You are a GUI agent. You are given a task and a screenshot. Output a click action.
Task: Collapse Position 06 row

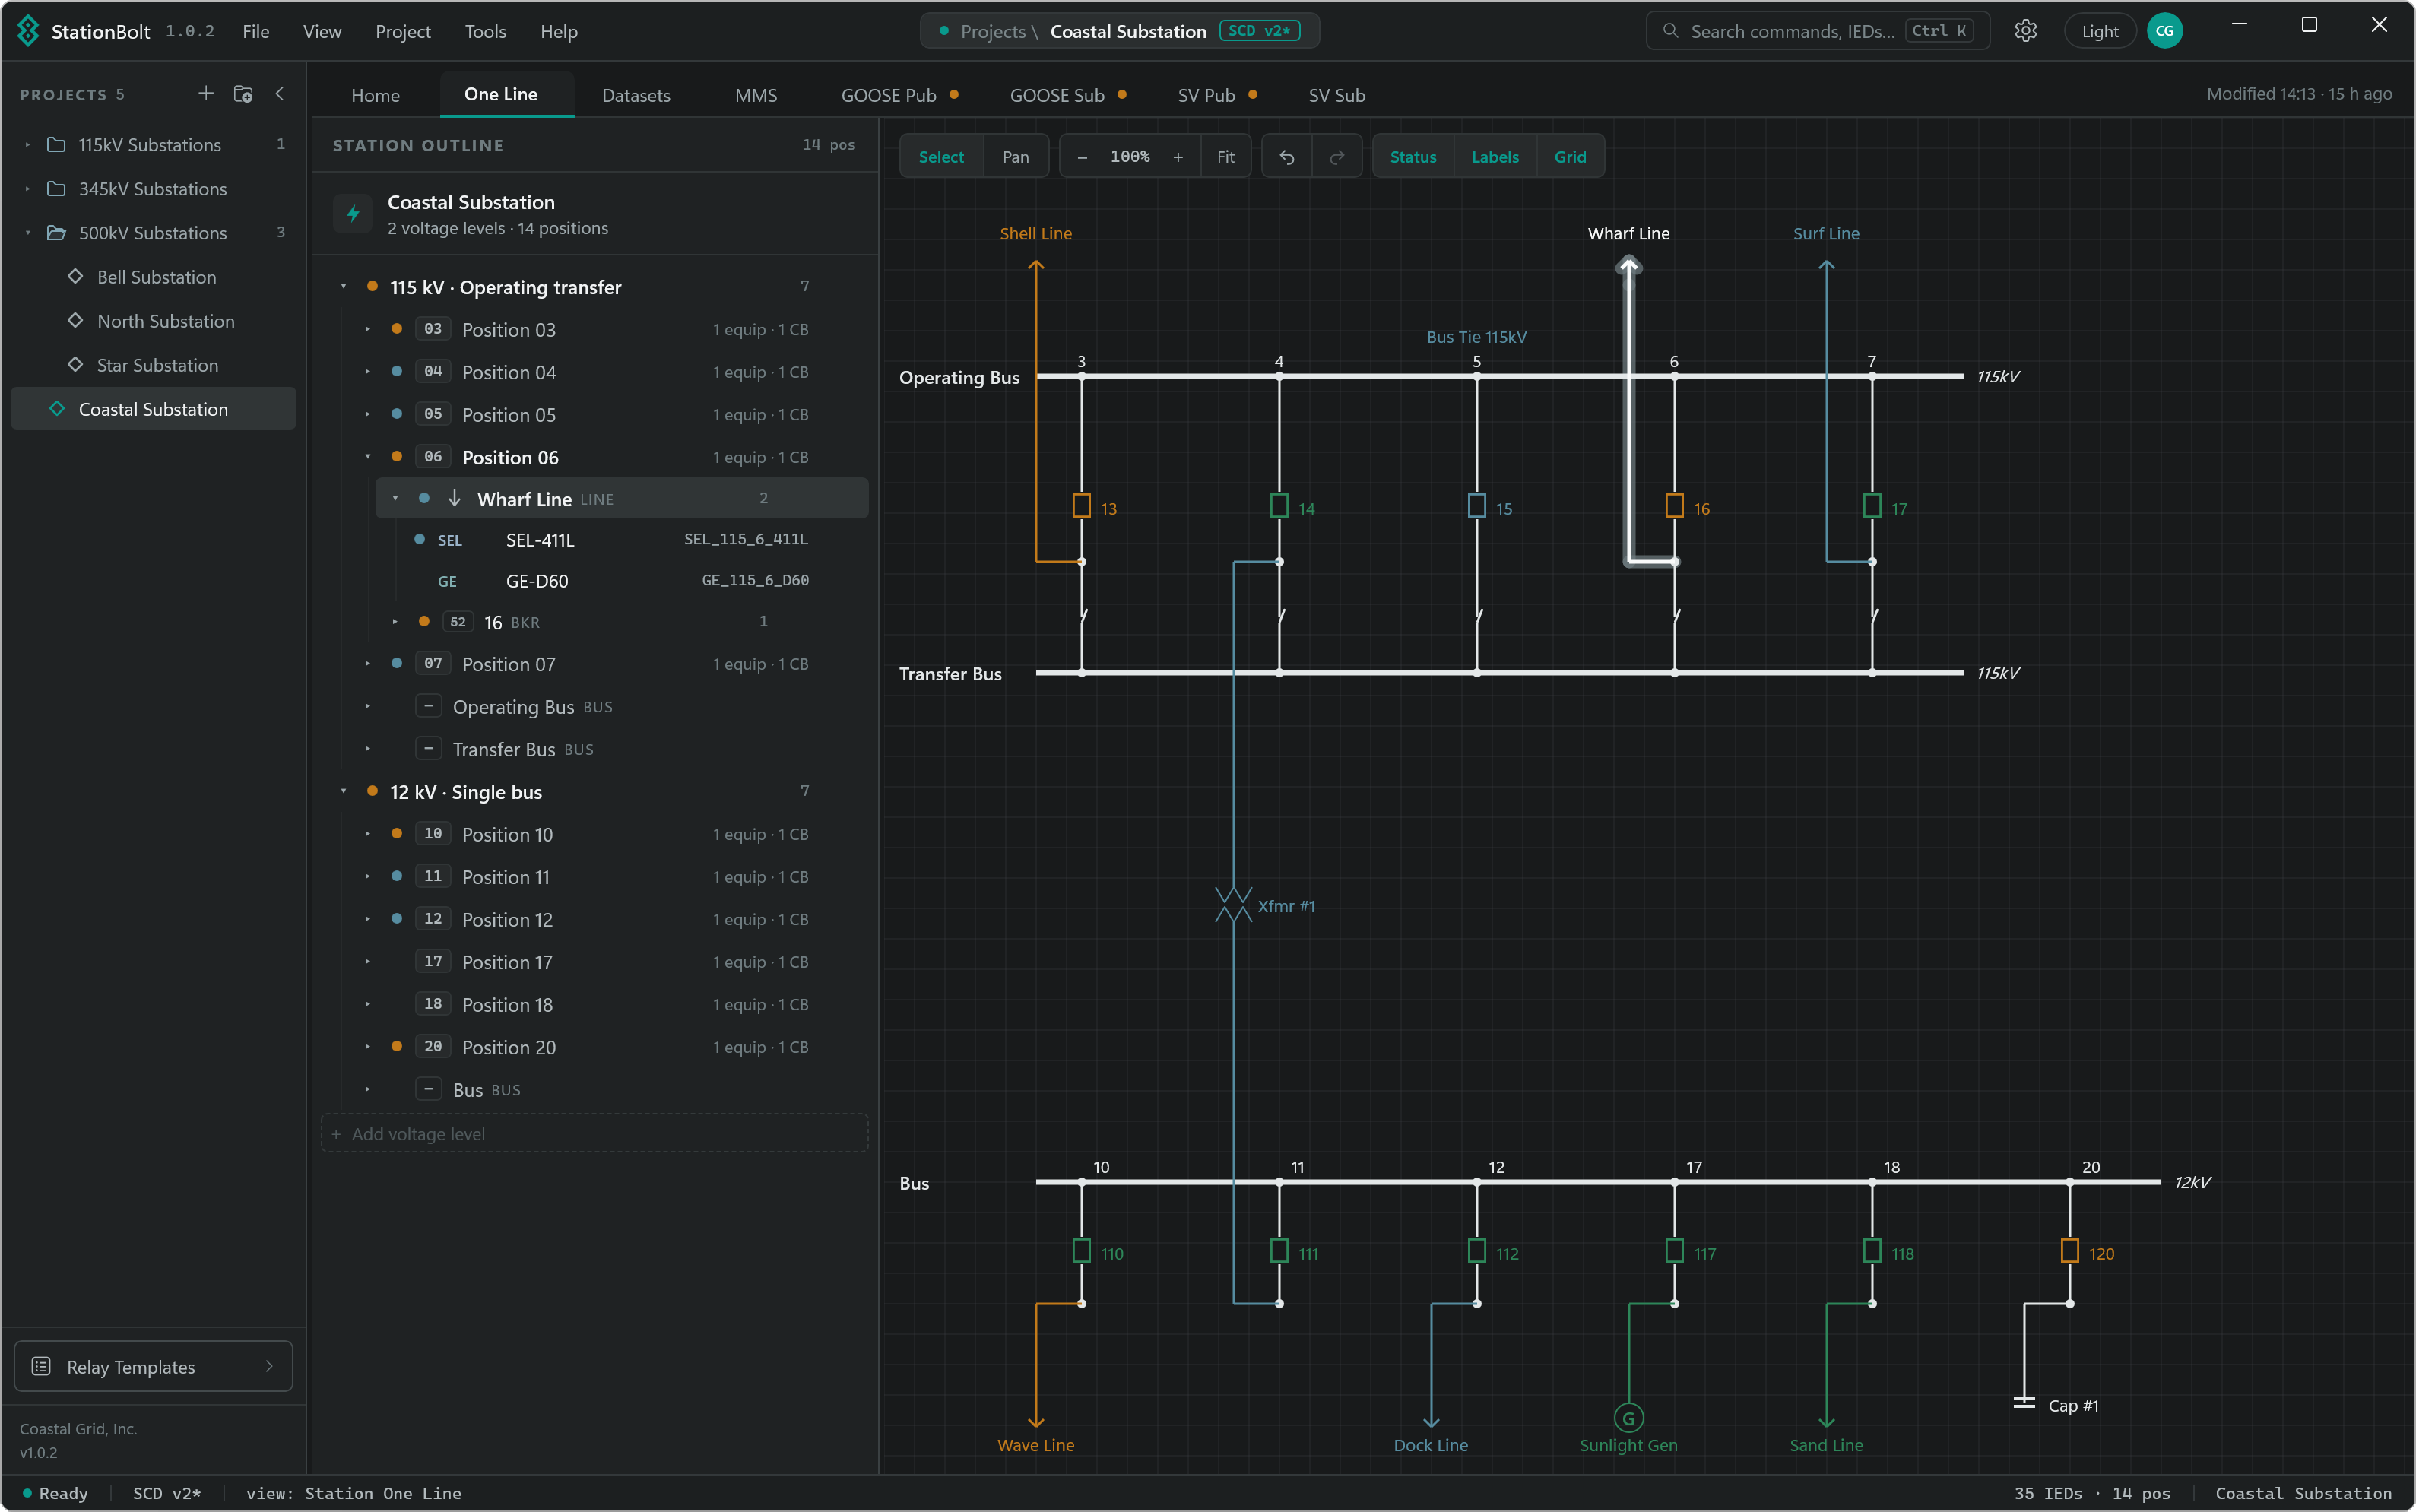tap(368, 457)
